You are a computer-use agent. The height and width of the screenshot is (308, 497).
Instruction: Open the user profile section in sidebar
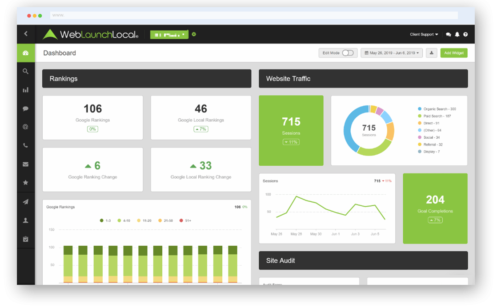pyautogui.click(x=26, y=220)
